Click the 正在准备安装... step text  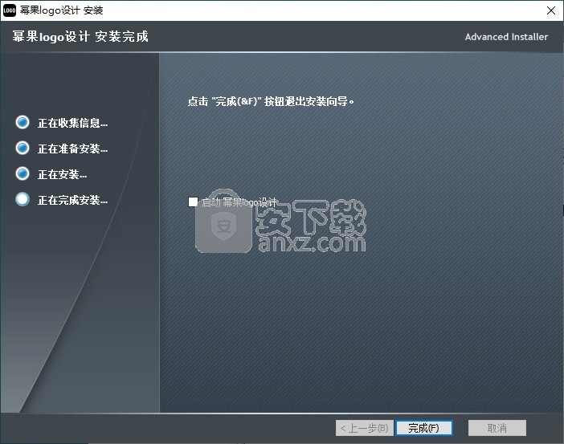pyautogui.click(x=72, y=149)
